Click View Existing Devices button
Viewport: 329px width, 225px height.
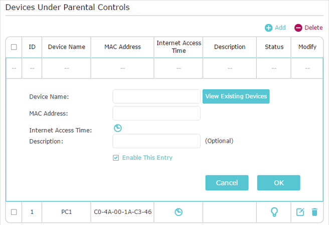[x=236, y=96]
